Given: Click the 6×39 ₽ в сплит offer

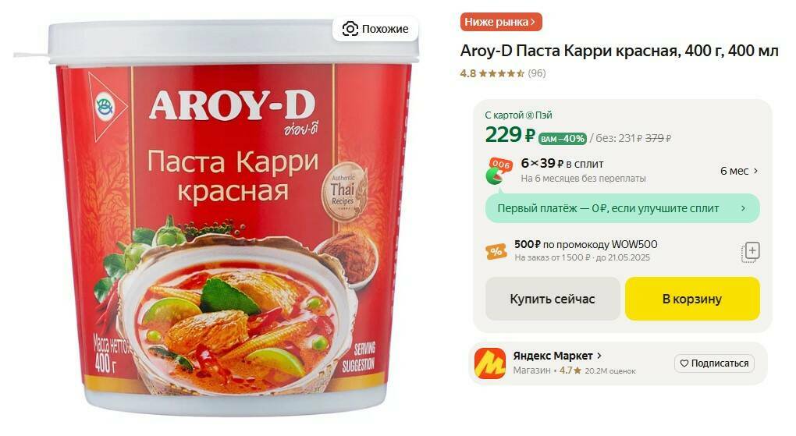Looking at the screenshot, I should (x=563, y=164).
